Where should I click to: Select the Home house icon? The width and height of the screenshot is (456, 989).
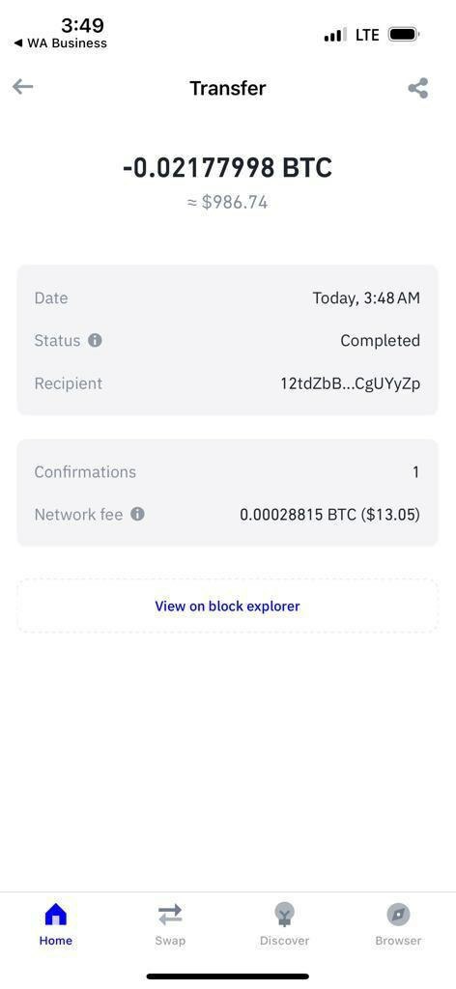point(55,914)
